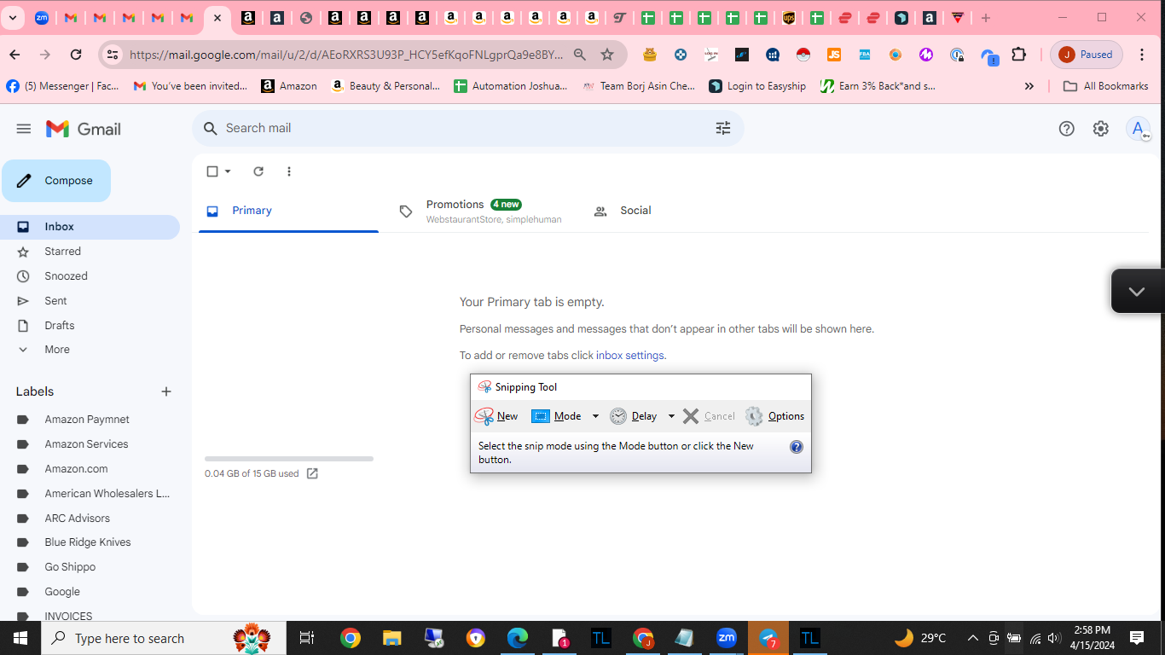Tick the select-all messages checkbox
Image resolution: width=1165 pixels, height=655 pixels.
pyautogui.click(x=212, y=171)
